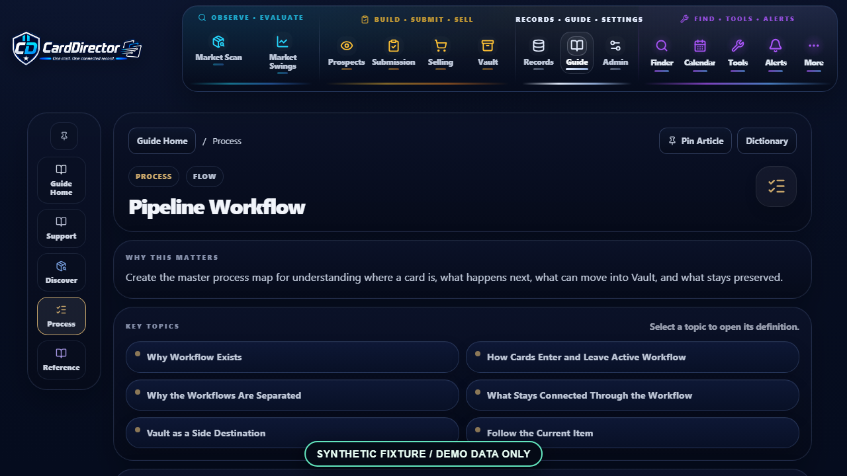Select the Guide book icon

[577, 53]
